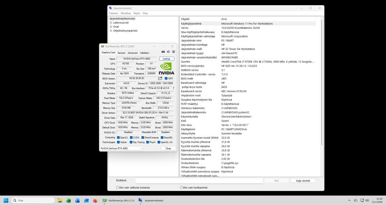Open the green Excel-like taskbar app
This screenshot has width=386, height=205.
(x=69, y=200)
